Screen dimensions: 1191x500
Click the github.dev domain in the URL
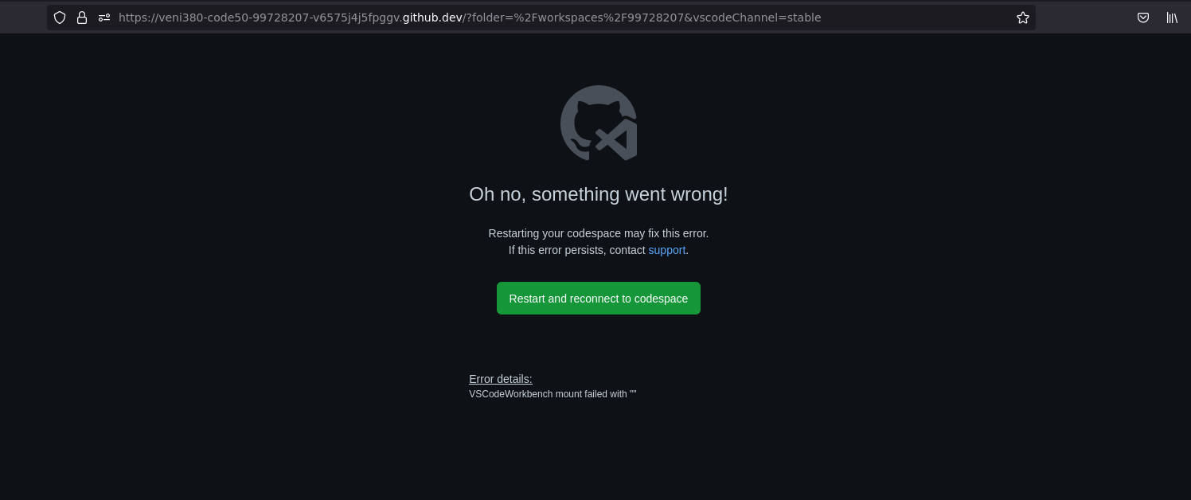click(x=432, y=18)
